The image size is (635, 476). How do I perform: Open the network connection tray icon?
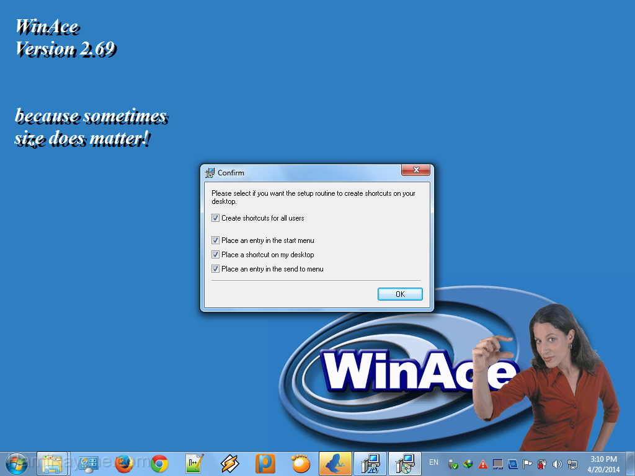coord(572,464)
